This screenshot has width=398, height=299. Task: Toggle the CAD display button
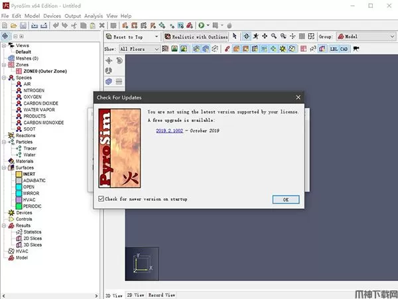tap(344, 48)
